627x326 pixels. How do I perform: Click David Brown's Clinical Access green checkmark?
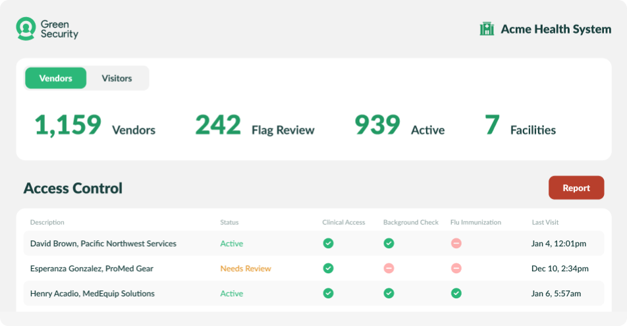[x=328, y=244]
